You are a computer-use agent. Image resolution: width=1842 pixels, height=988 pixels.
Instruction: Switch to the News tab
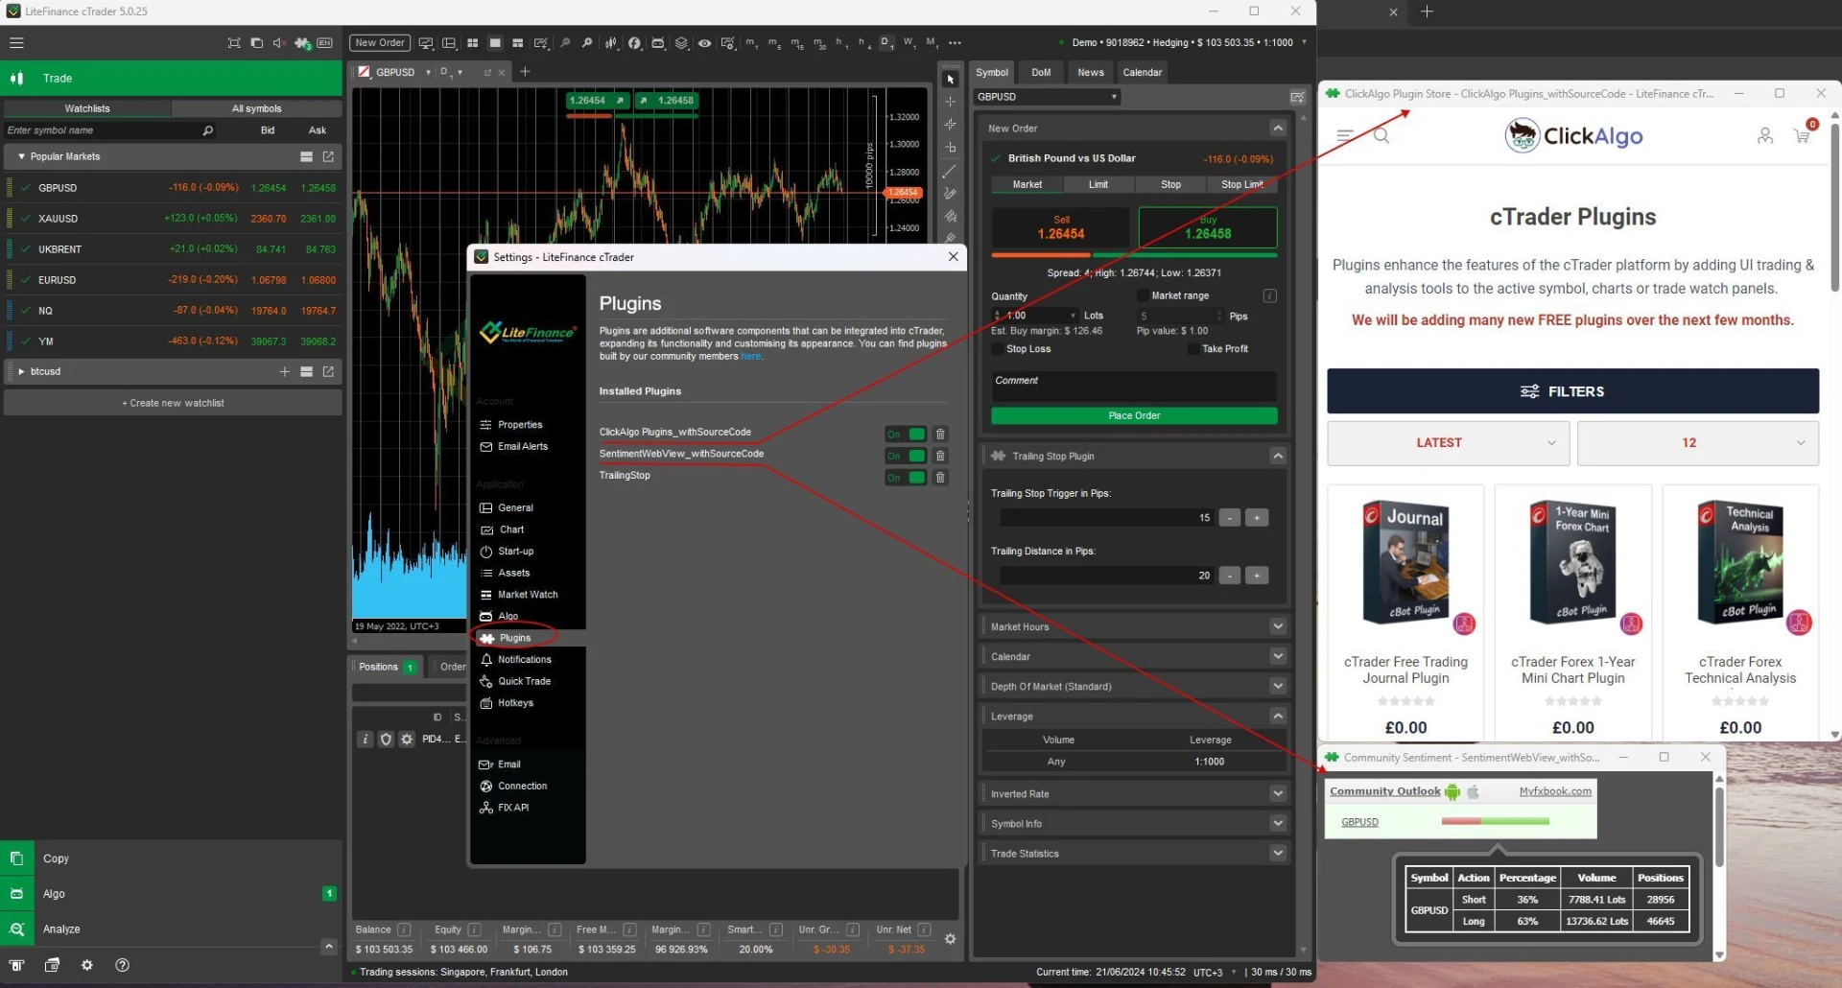pos(1091,73)
